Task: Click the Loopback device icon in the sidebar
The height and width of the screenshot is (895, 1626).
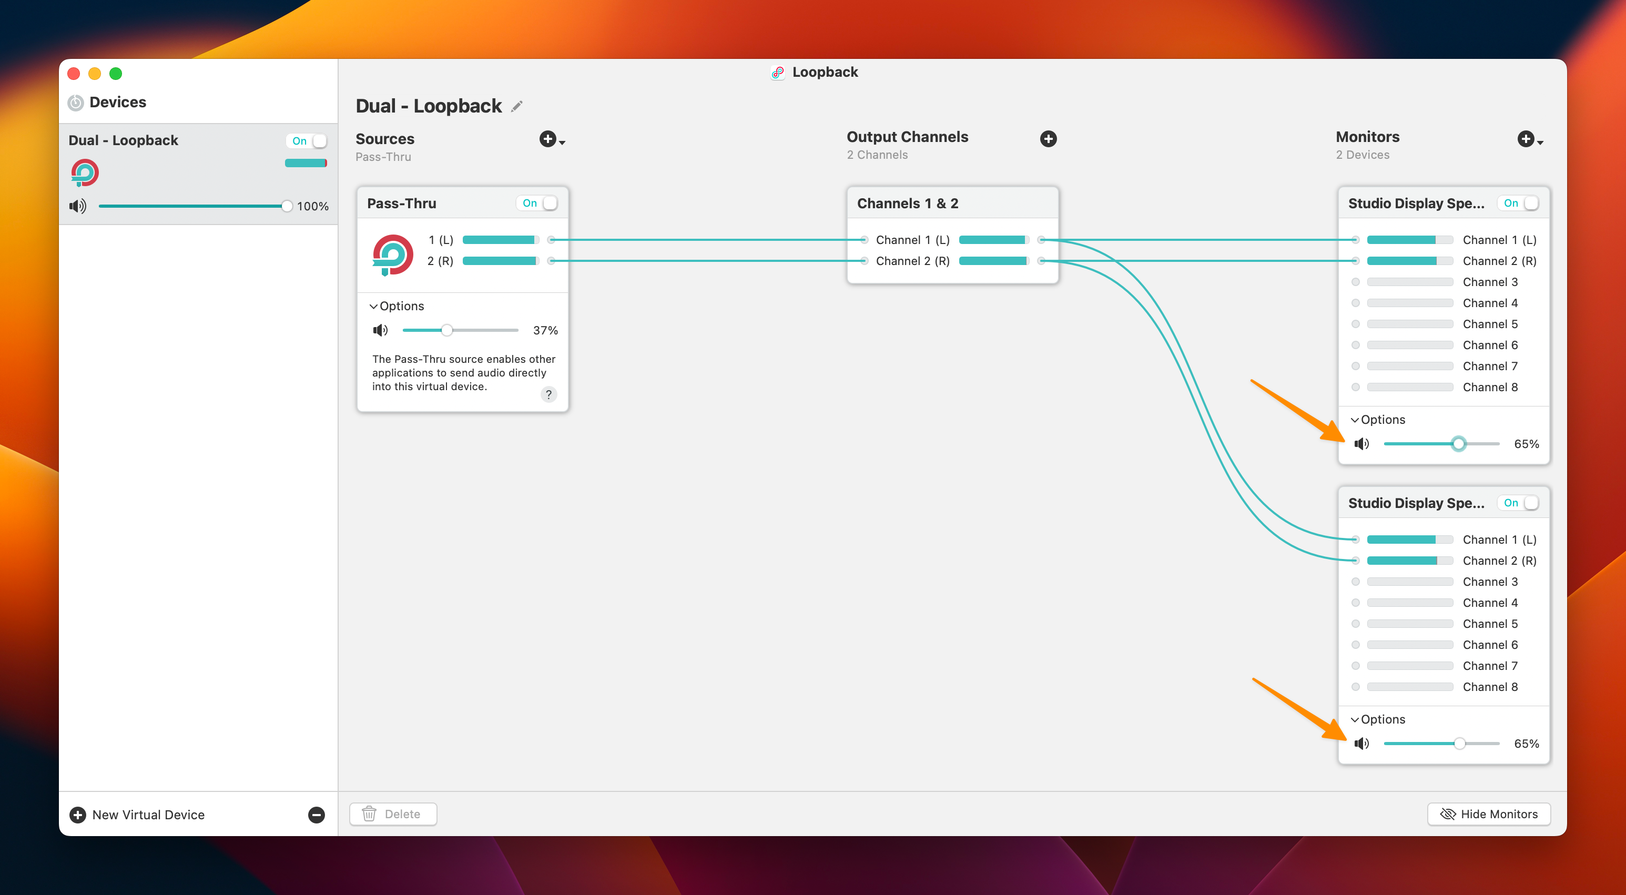Action: coord(85,173)
